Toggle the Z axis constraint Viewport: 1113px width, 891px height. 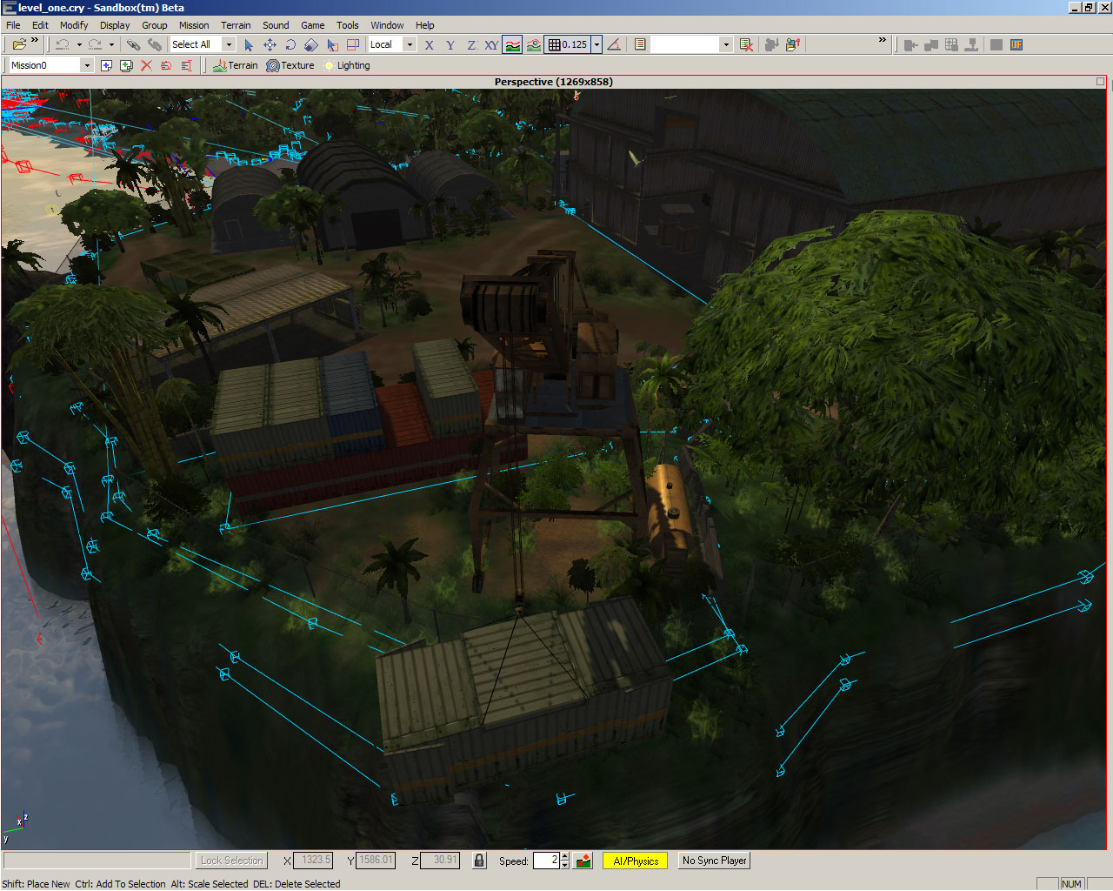[471, 44]
